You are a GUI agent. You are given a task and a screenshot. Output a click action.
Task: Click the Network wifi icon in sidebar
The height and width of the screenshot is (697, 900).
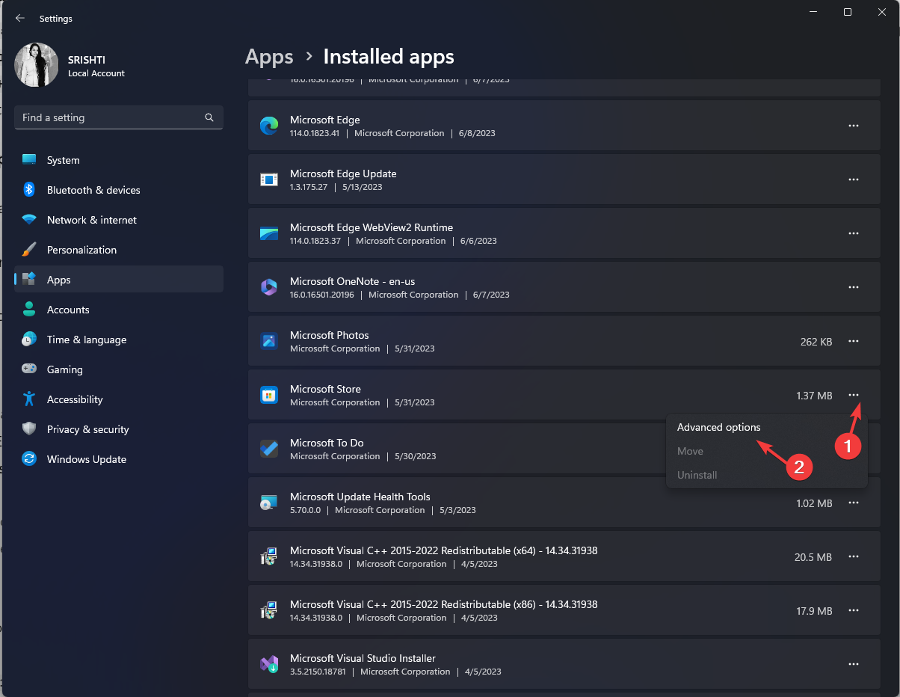(29, 220)
